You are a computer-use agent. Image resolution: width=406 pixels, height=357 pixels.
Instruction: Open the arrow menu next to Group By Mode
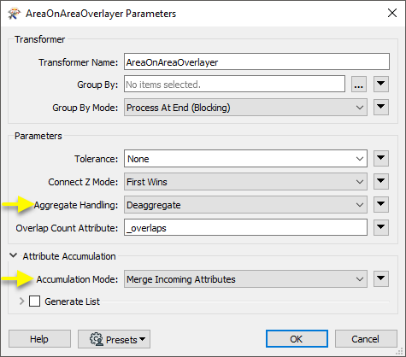381,108
